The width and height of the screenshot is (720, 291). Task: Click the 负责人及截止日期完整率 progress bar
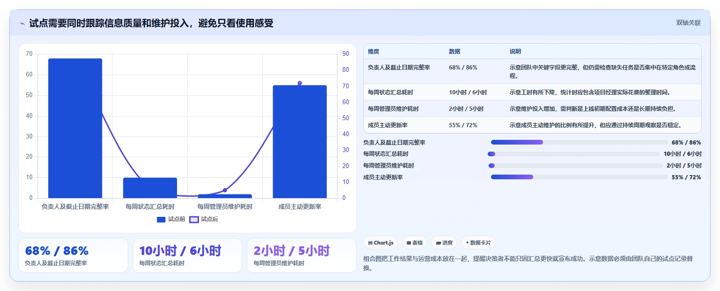tap(579, 142)
